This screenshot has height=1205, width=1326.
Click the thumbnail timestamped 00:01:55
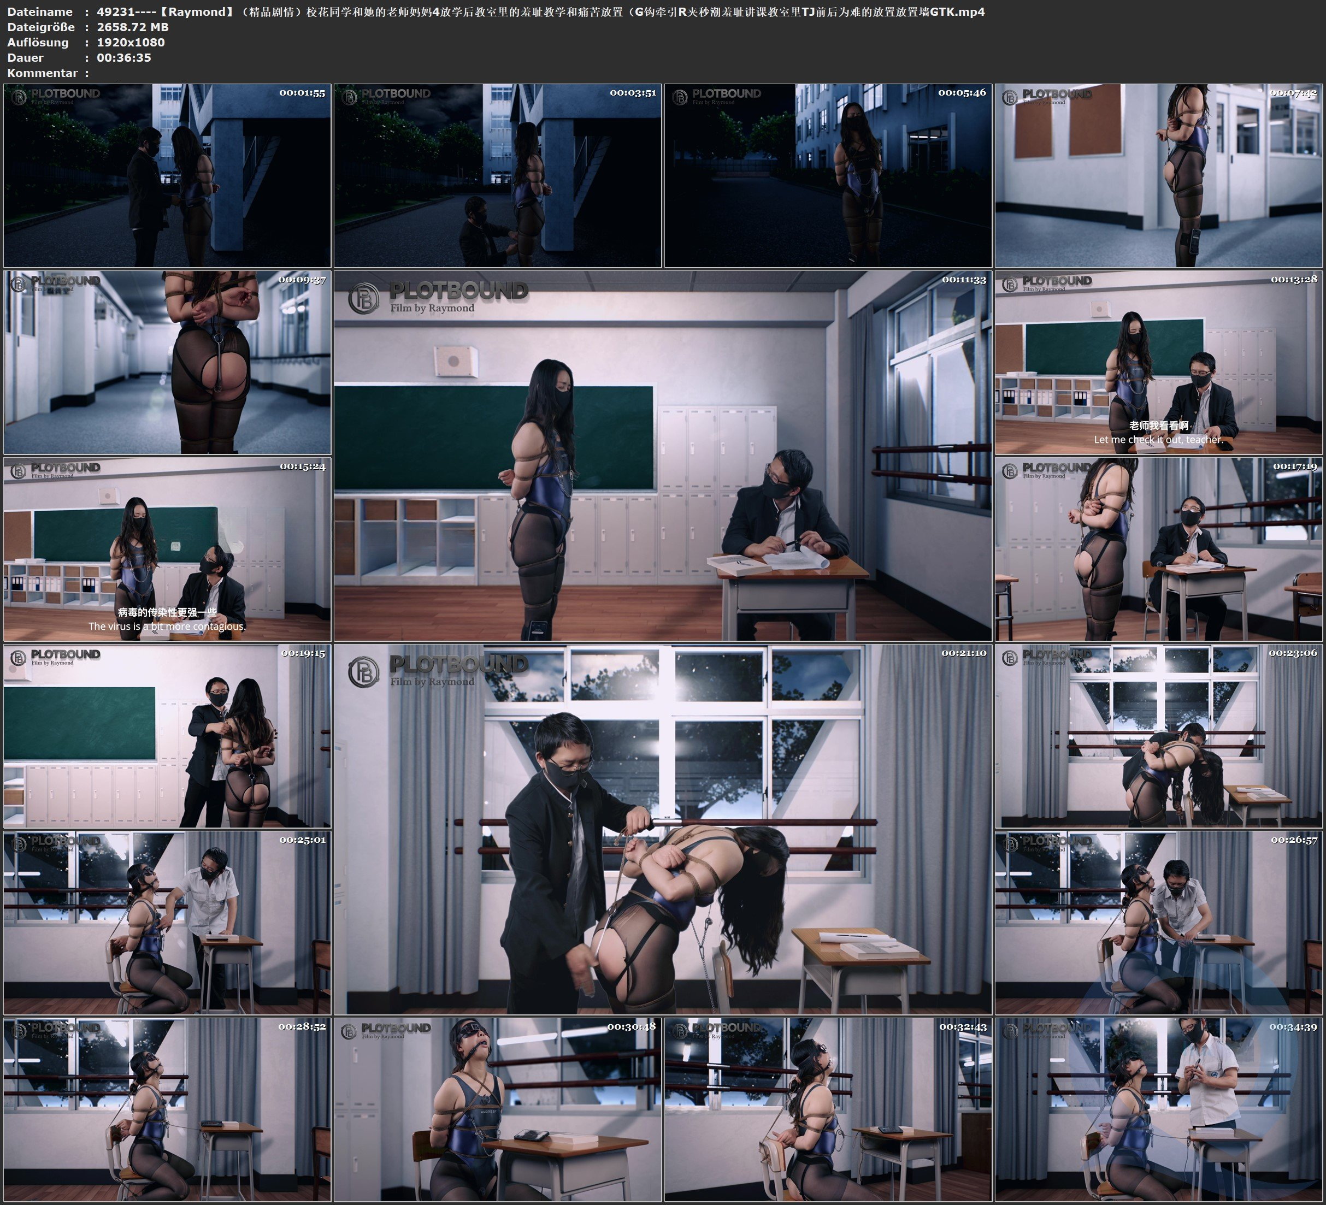click(167, 175)
